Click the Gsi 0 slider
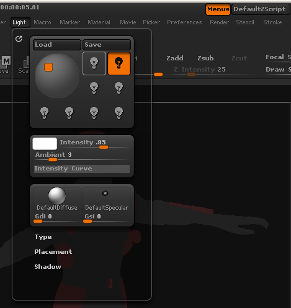Image resolution: width=291 pixels, height=308 pixels. (107, 218)
